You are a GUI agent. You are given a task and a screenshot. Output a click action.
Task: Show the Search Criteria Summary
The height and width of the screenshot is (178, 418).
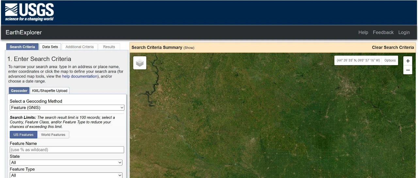pos(189,48)
